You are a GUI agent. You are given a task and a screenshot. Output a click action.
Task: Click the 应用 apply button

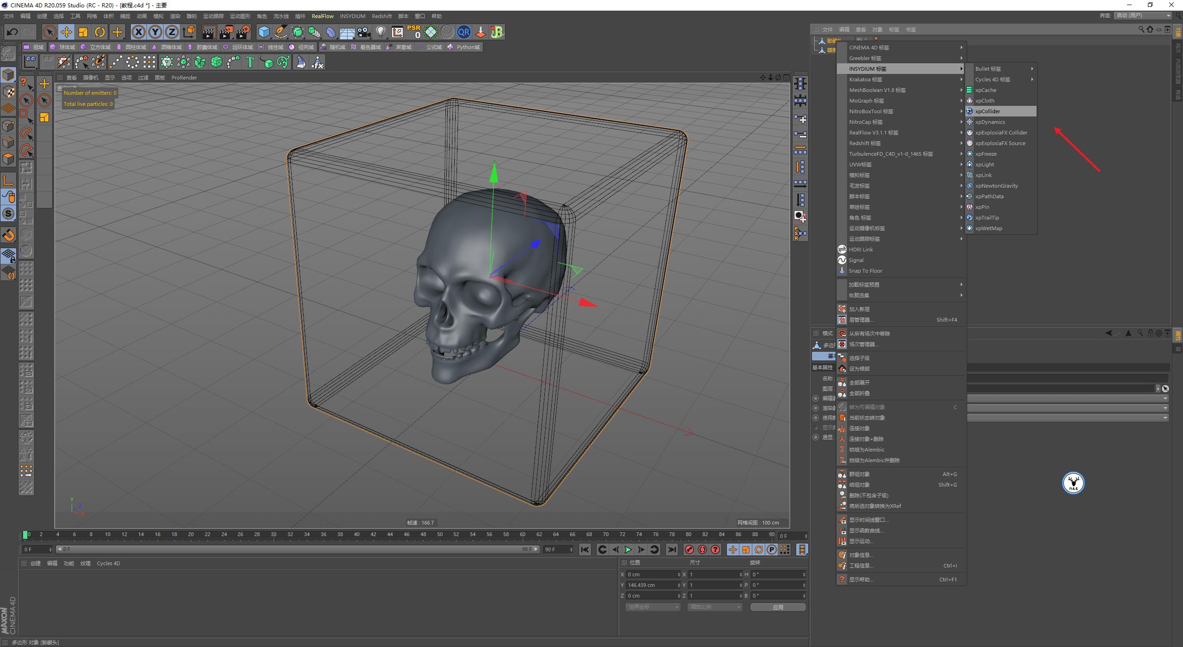pyautogui.click(x=779, y=607)
